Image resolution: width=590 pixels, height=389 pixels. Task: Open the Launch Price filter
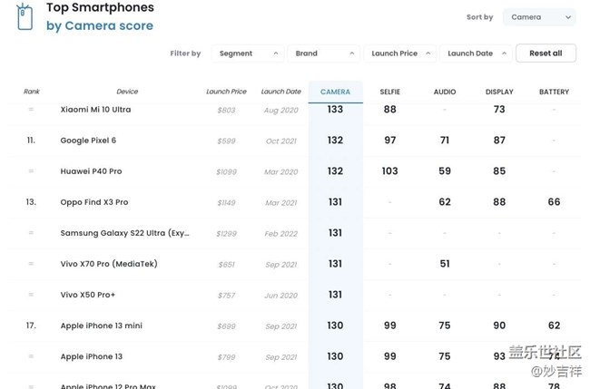[x=399, y=53]
